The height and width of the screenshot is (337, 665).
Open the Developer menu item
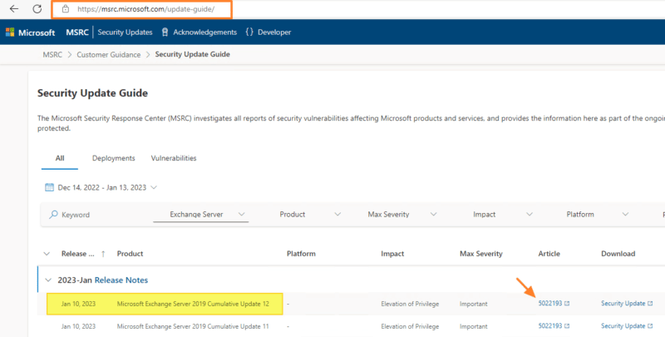coord(274,32)
